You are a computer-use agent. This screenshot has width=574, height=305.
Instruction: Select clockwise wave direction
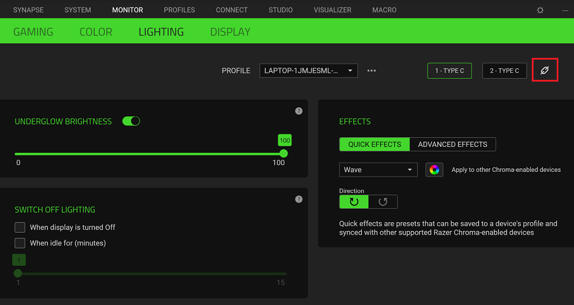(x=354, y=201)
